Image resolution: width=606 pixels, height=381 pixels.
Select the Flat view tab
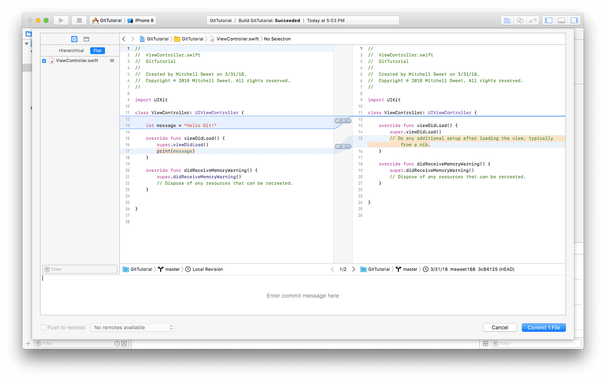click(x=97, y=50)
